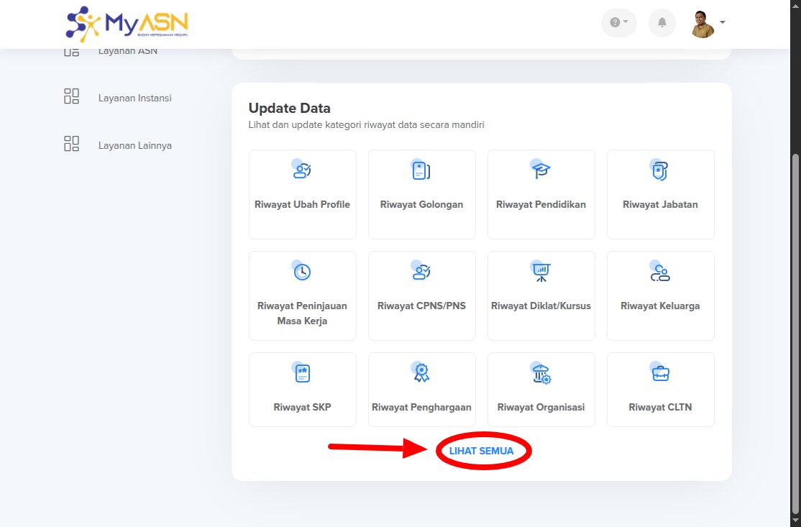Click the Riwayat CLTN briefcase icon

(x=660, y=373)
